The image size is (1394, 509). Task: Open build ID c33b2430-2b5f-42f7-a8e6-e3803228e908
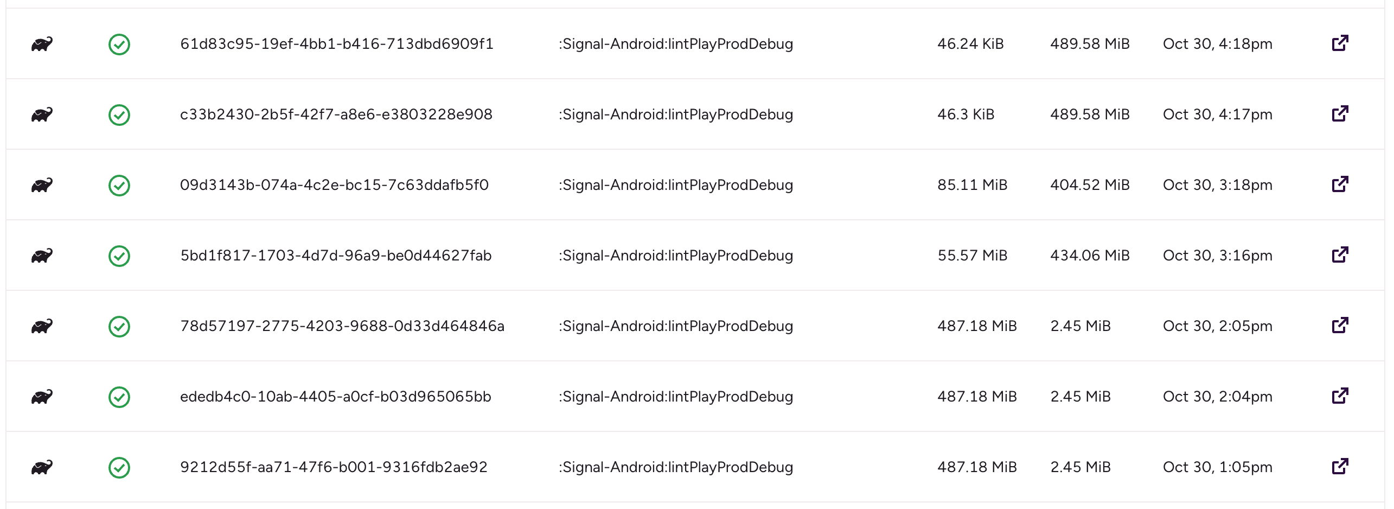(x=336, y=114)
